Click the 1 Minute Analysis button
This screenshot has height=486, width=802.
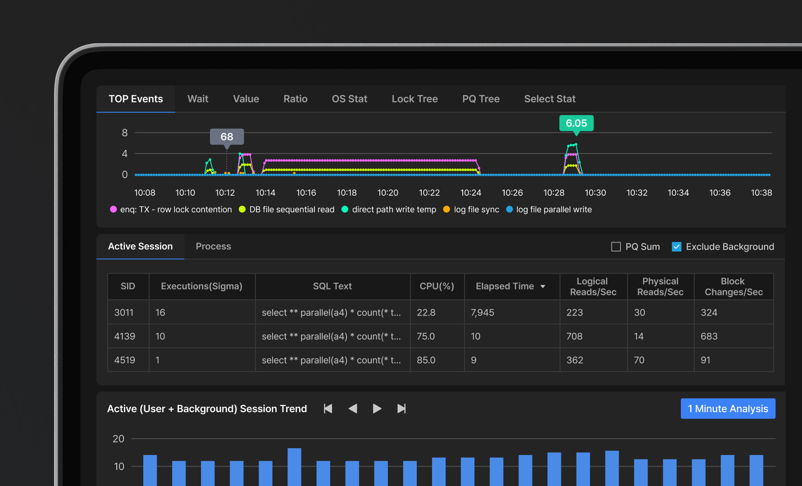pos(728,409)
